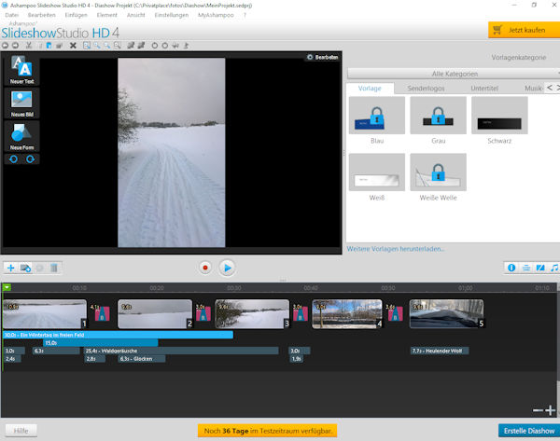Click the green playhead marker at timeline start

pos(7,287)
